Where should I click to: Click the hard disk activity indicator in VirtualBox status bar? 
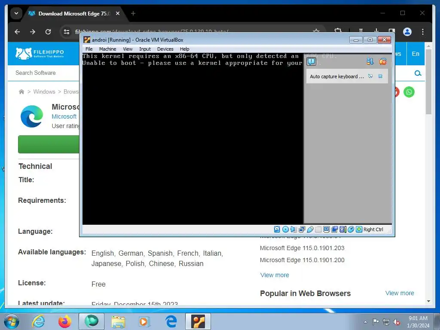point(277,229)
